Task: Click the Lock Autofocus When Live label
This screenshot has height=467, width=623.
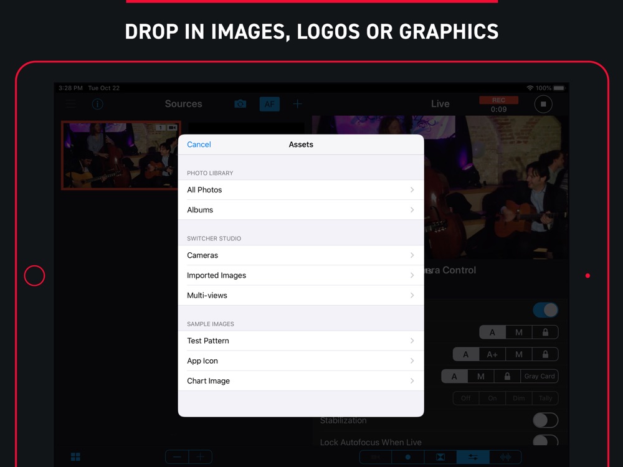Action: 371,442
